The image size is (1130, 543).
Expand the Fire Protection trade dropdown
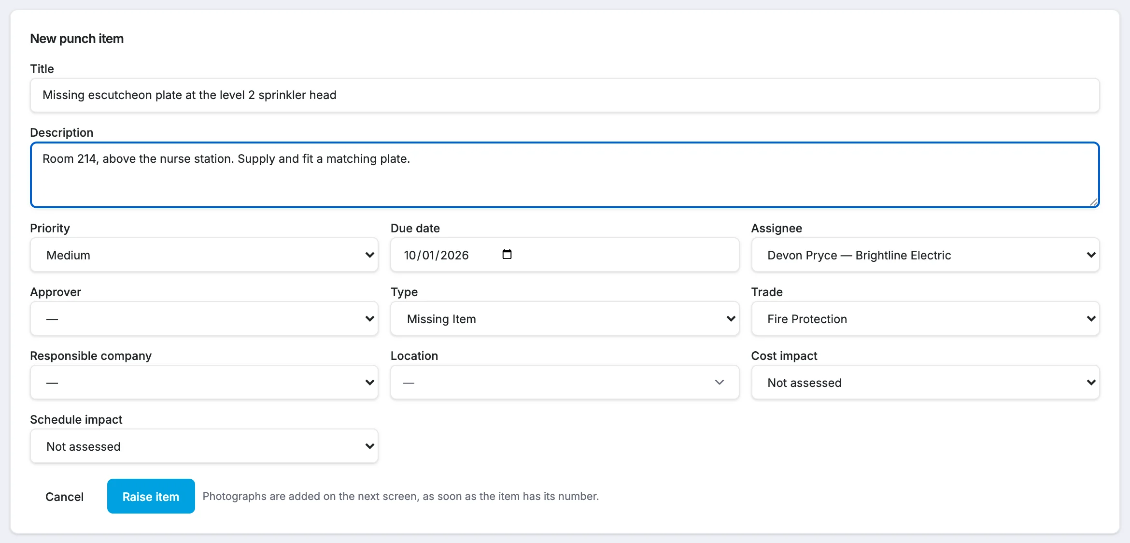925,319
